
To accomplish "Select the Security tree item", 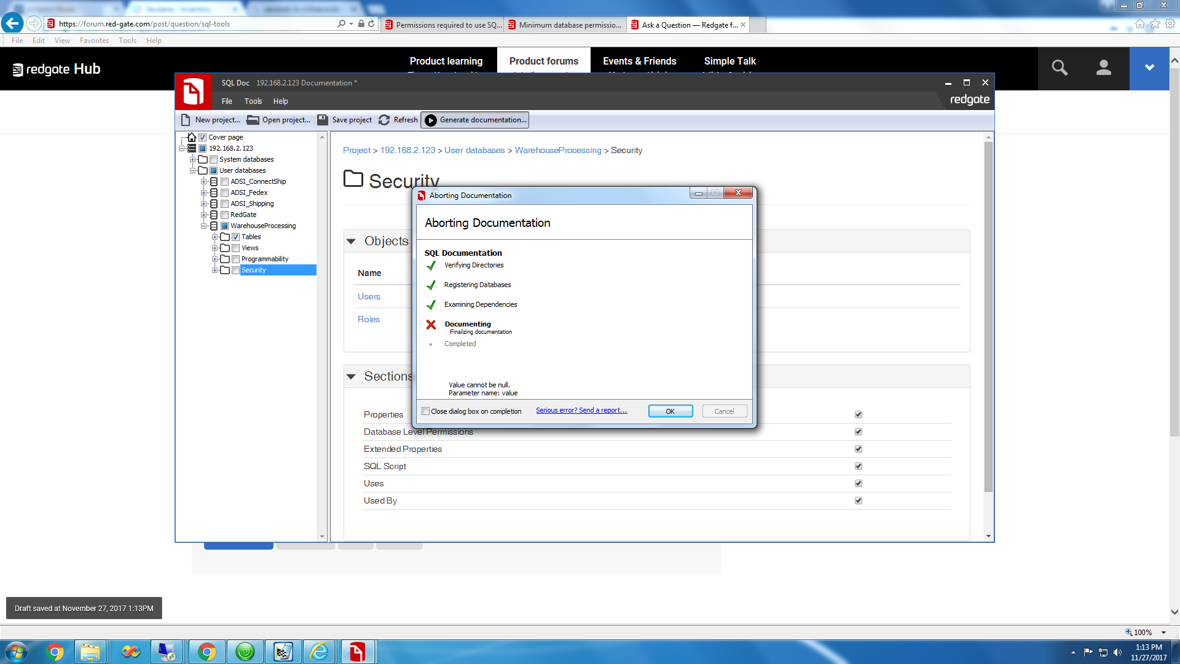I will click(x=278, y=270).
